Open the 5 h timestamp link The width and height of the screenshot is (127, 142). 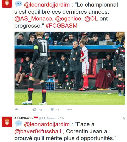click(62, 119)
